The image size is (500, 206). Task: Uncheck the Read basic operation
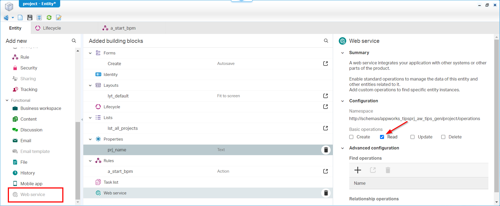click(382, 137)
